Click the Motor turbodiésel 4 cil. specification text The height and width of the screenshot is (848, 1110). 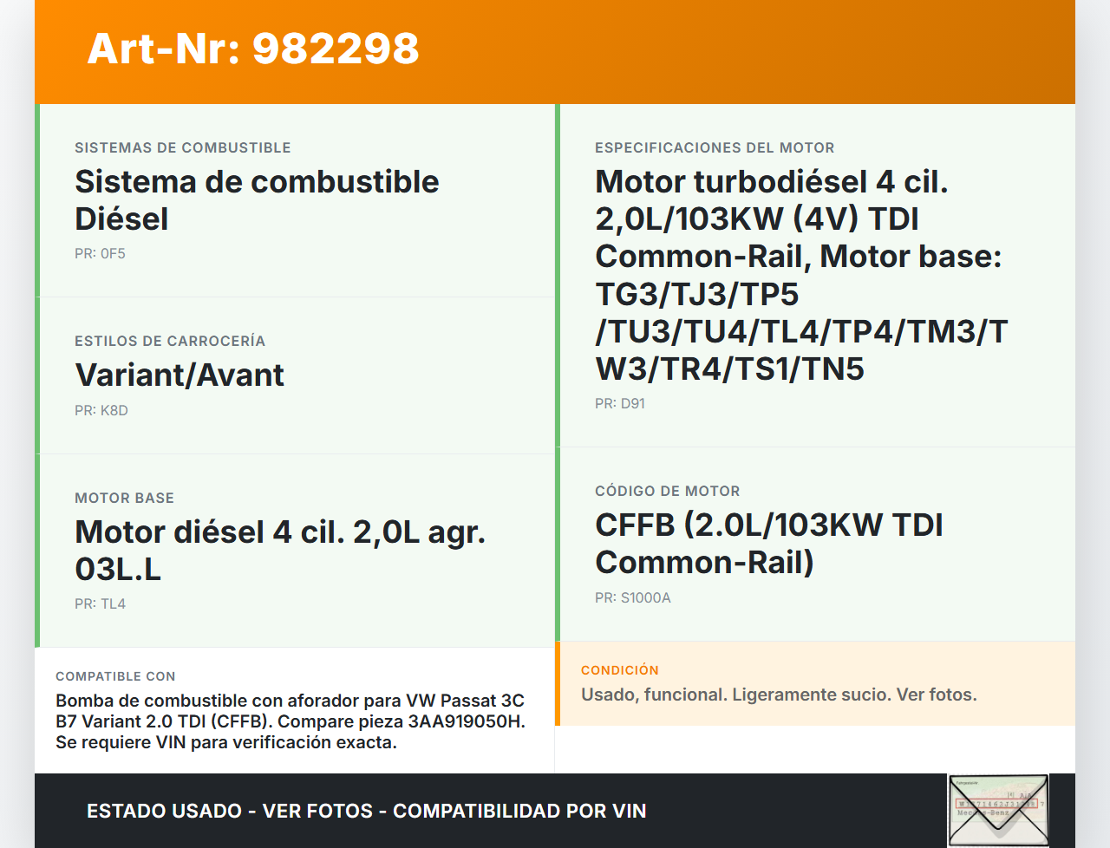click(x=800, y=275)
